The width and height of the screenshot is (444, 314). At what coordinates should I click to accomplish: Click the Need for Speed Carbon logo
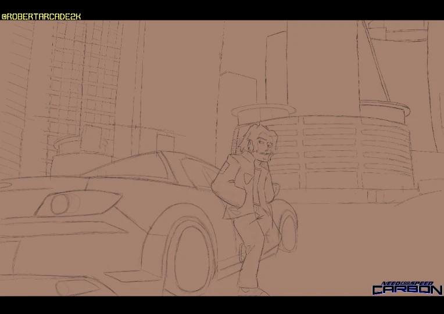[x=407, y=288]
